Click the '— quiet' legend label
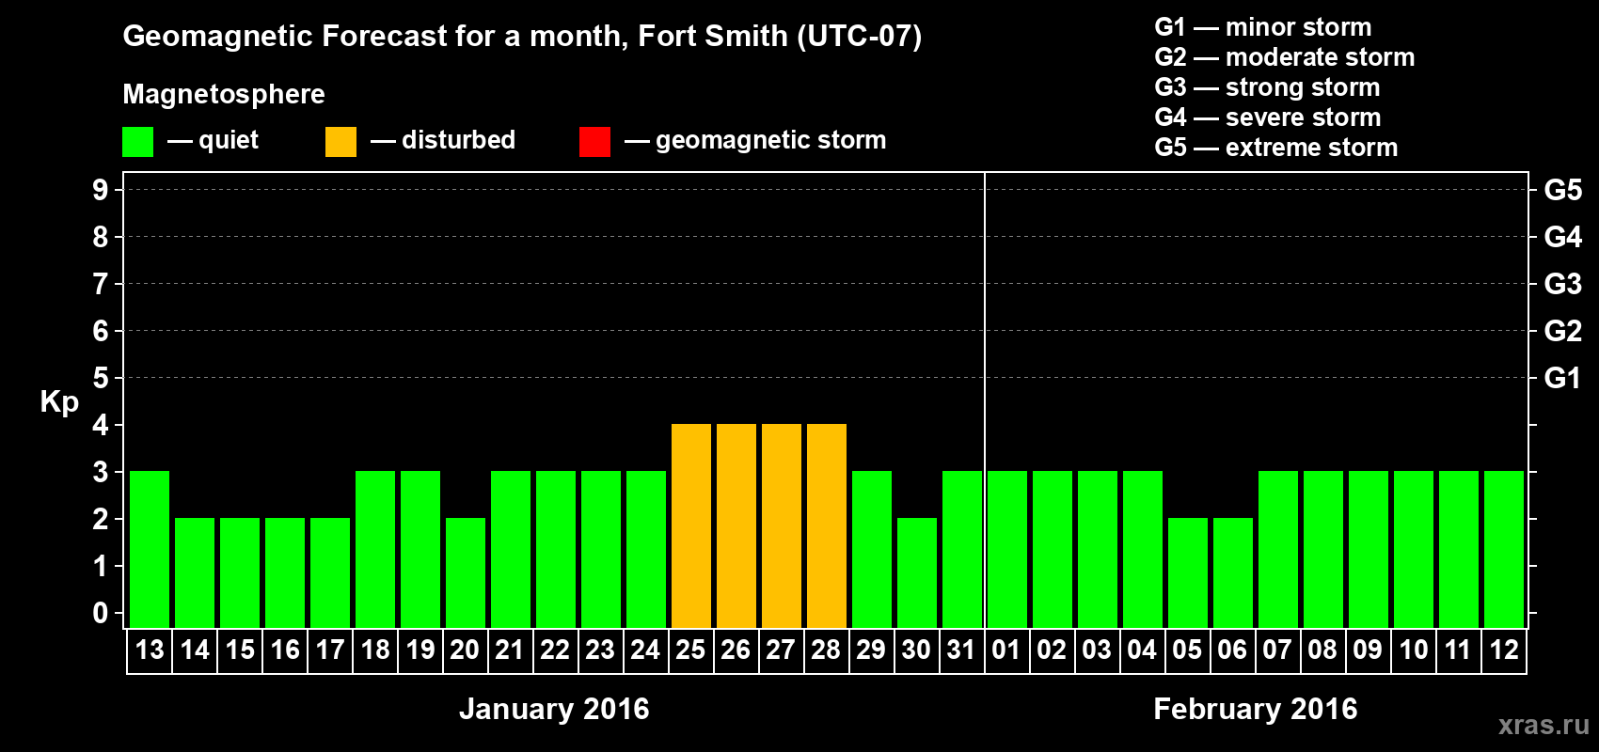Image resolution: width=1599 pixels, height=752 pixels. (214, 140)
